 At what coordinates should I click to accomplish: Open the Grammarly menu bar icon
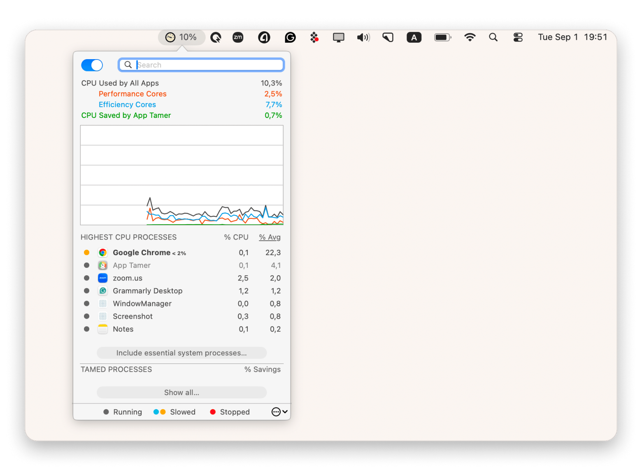290,37
